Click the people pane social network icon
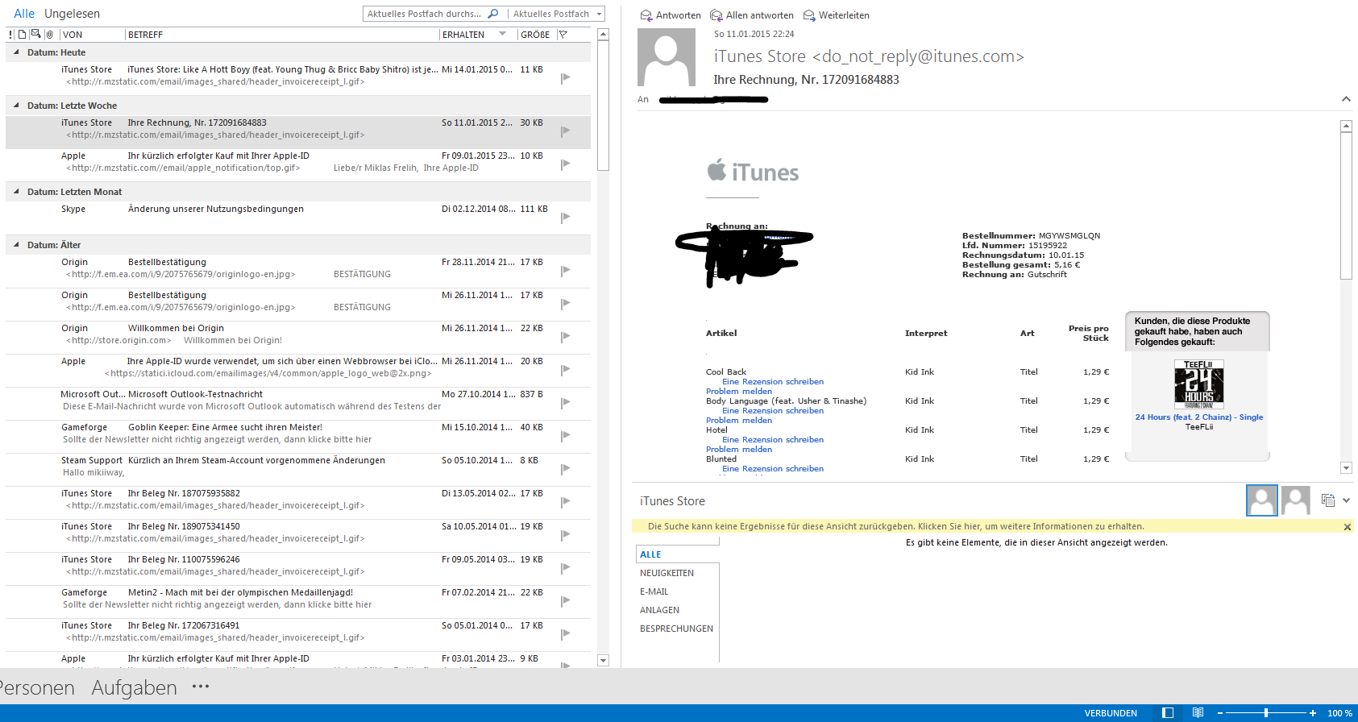The image size is (1358, 722). click(1328, 500)
